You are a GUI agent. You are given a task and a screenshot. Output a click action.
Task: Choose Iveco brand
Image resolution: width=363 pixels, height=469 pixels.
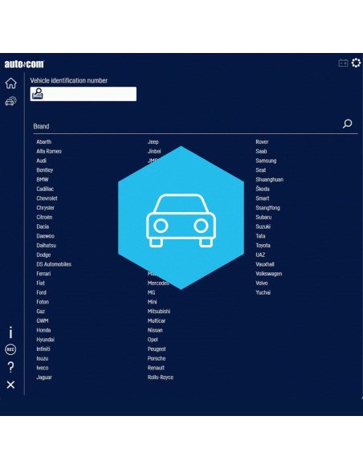point(42,368)
